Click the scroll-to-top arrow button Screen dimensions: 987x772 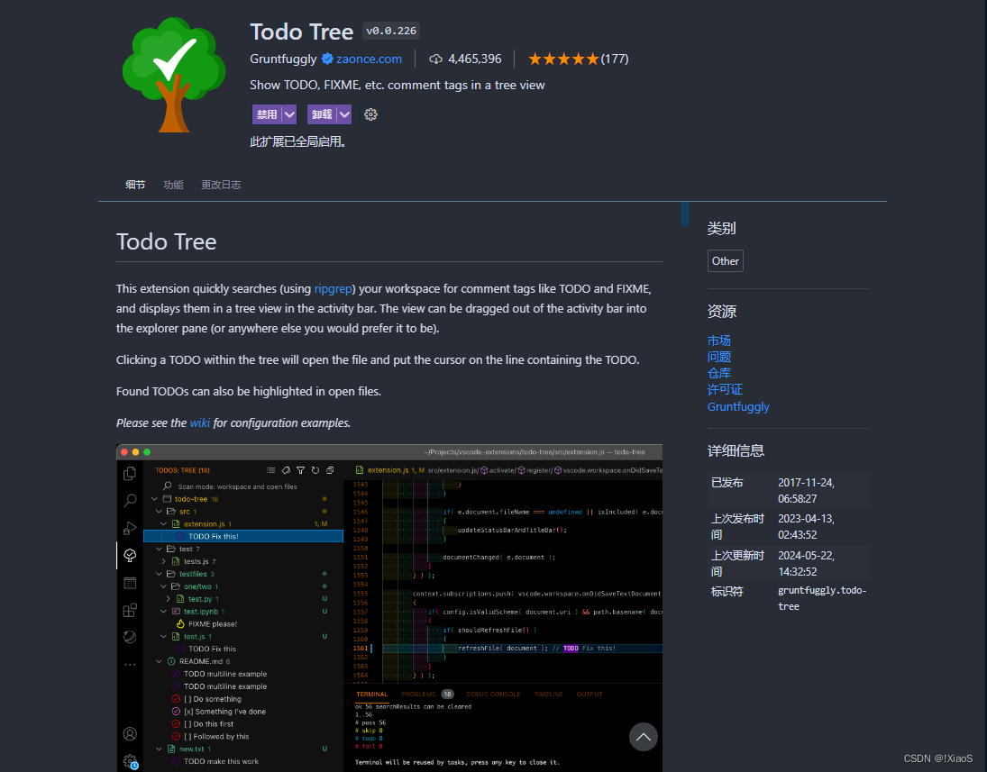644,737
